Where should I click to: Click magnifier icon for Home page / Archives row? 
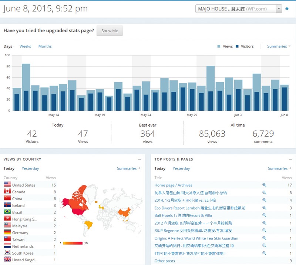point(264,185)
